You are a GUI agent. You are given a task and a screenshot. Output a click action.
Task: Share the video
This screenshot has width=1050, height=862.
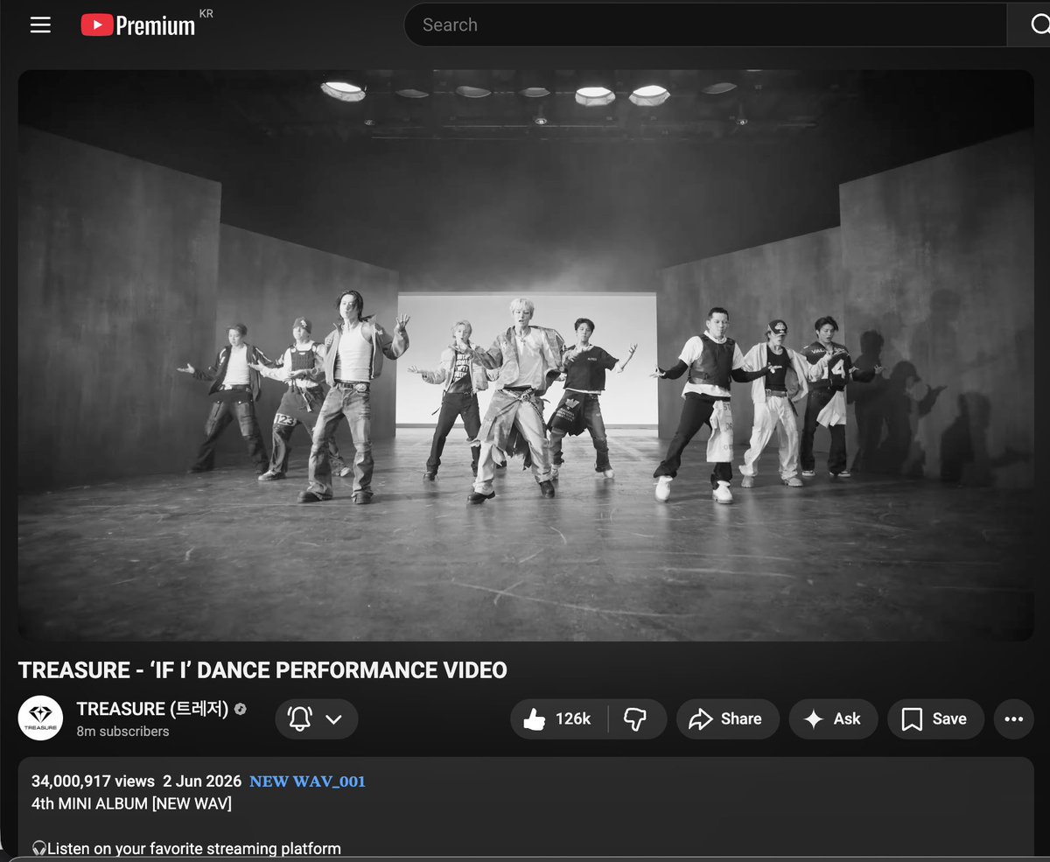[726, 718]
